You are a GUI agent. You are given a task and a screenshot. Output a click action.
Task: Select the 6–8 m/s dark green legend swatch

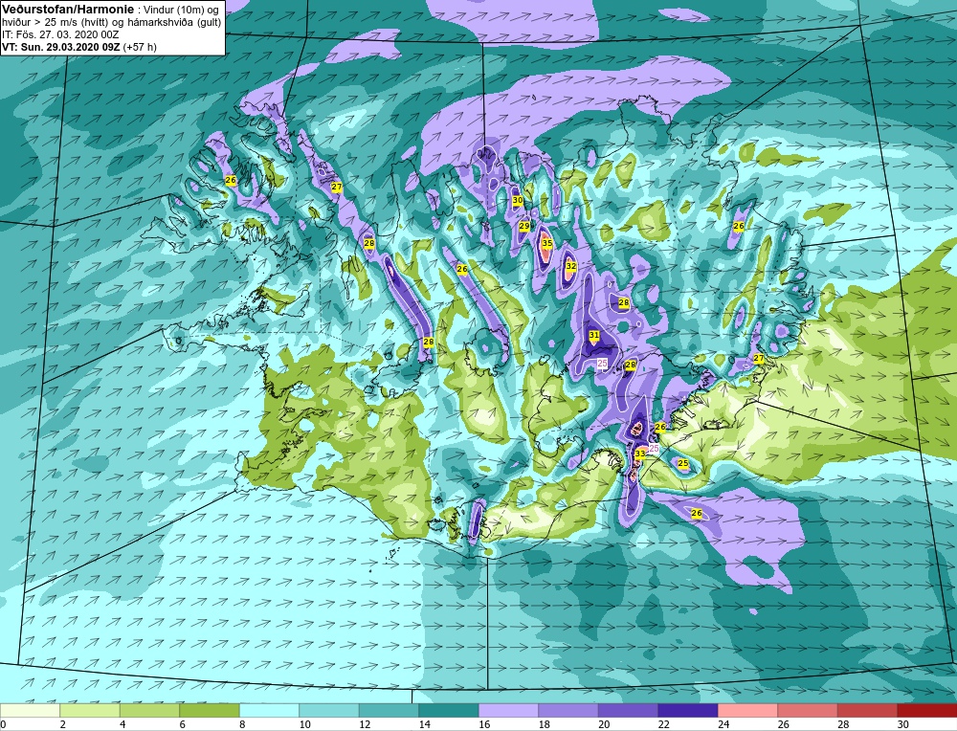point(210,711)
